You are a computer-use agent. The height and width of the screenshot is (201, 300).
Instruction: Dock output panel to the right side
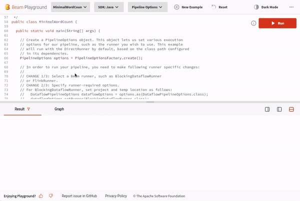267,109
